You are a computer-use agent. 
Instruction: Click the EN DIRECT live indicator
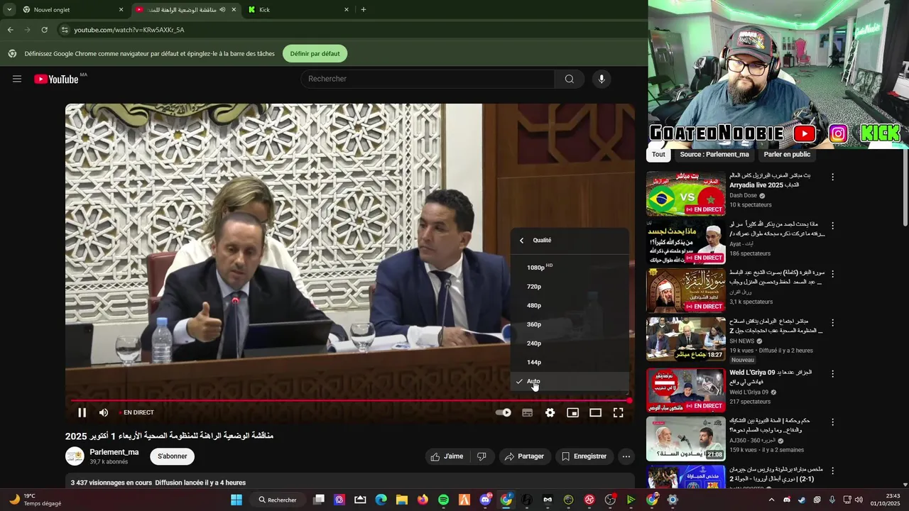(137, 412)
